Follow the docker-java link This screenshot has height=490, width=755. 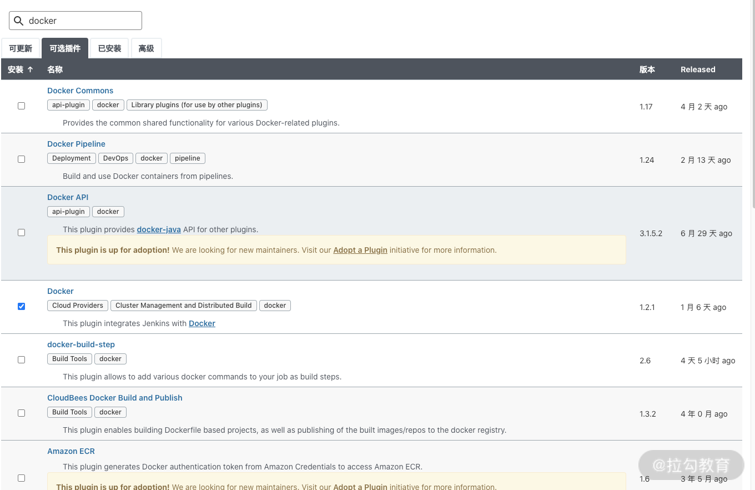tap(159, 229)
